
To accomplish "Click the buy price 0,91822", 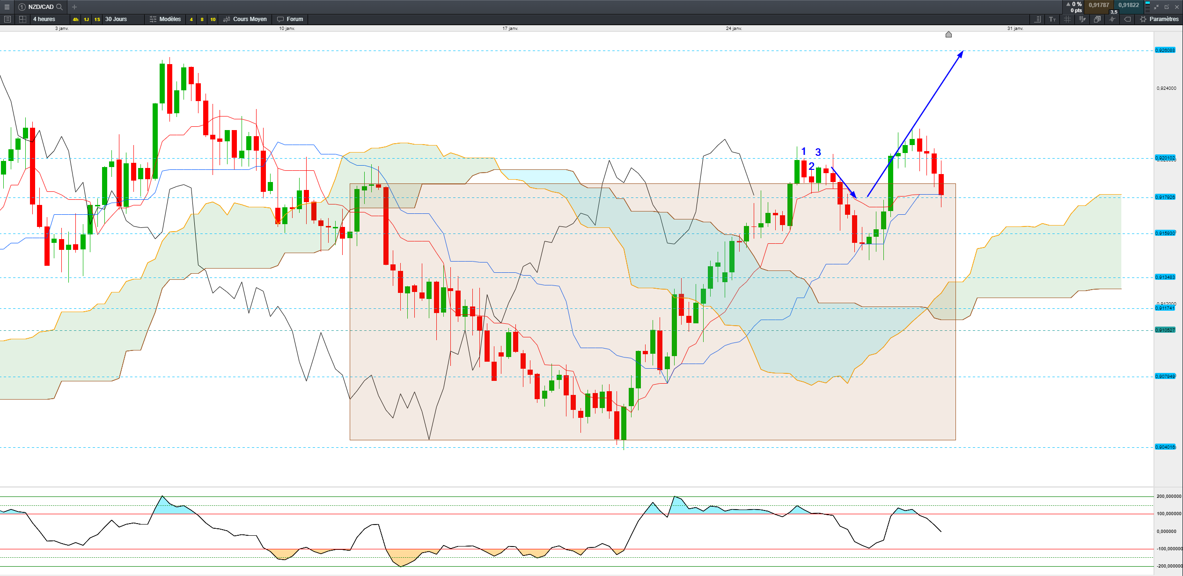I will 1129,6.
